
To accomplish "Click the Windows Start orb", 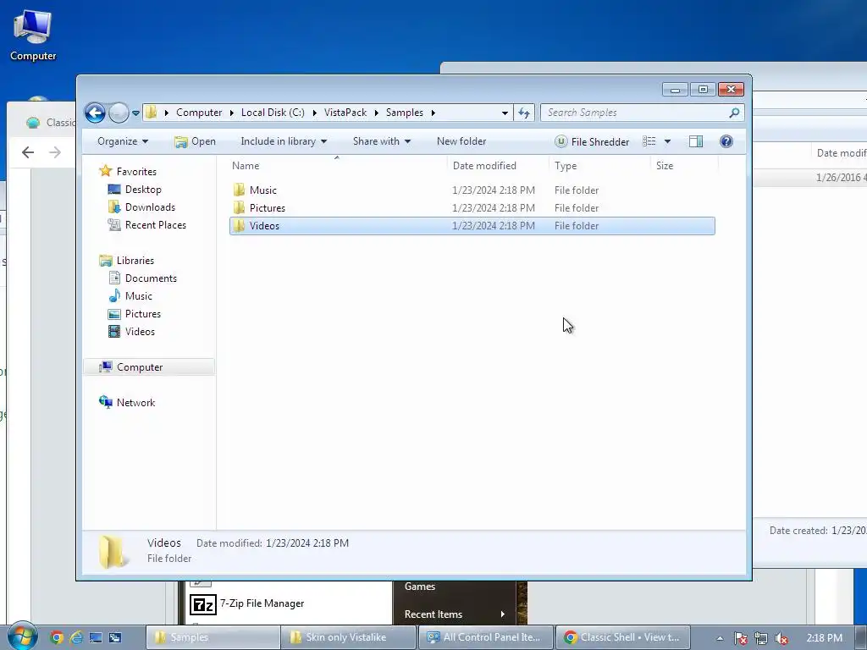I will pos(22,636).
